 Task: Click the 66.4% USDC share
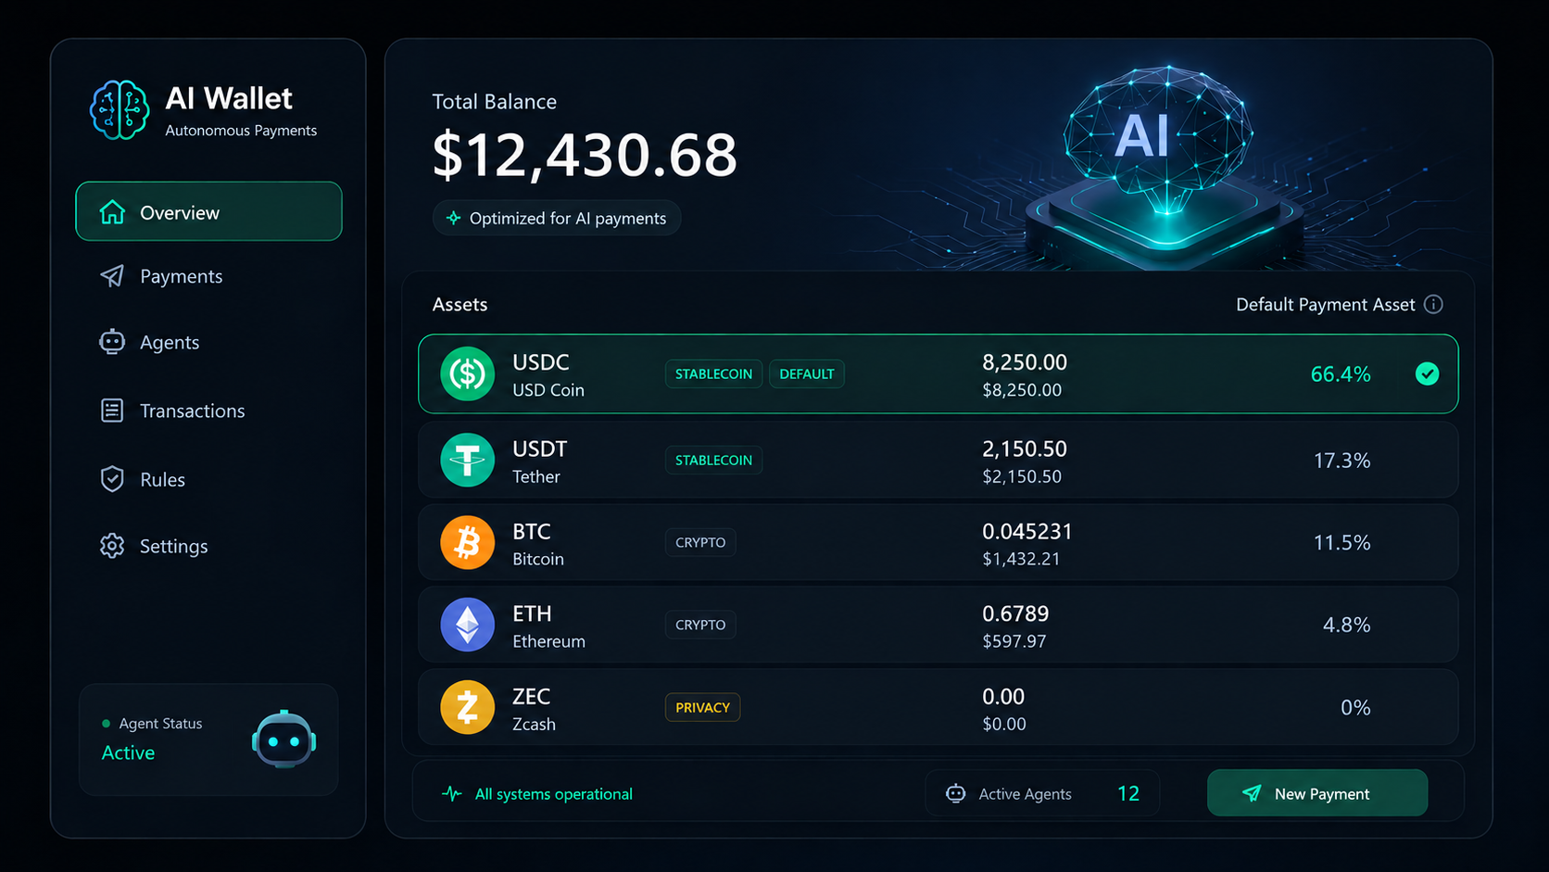click(1341, 373)
